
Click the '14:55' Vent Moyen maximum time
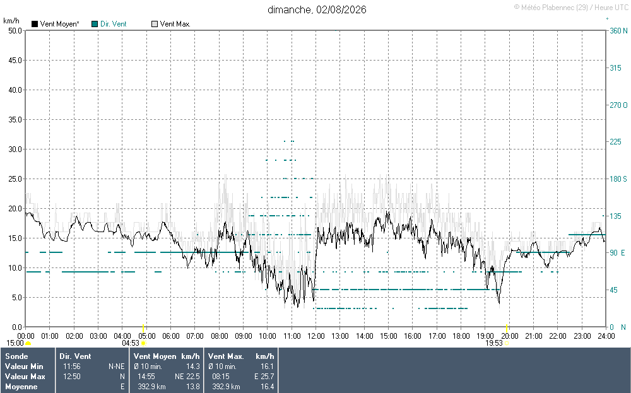(x=146, y=377)
